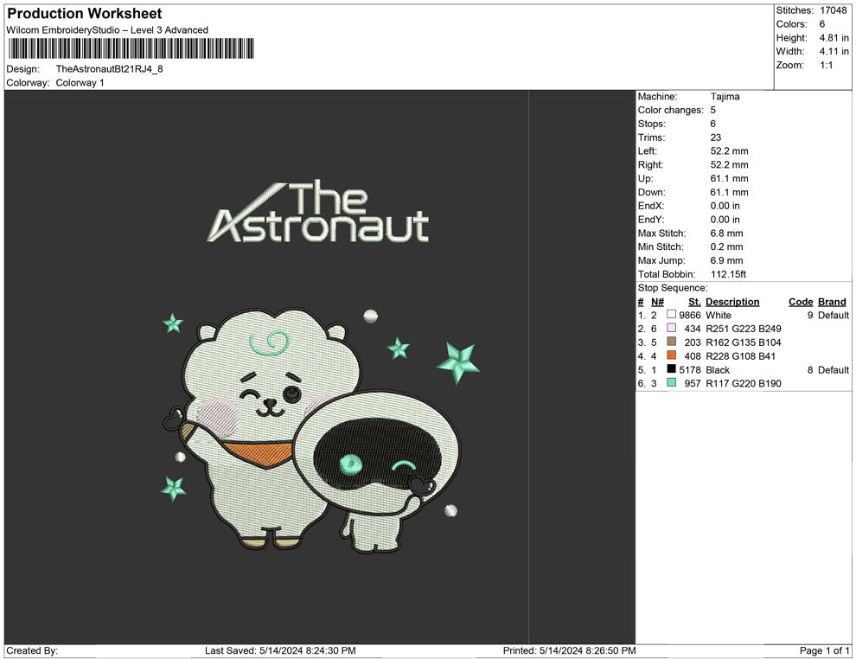Click the height value '4.81 in'
The image size is (856, 659).
pyautogui.click(x=834, y=38)
